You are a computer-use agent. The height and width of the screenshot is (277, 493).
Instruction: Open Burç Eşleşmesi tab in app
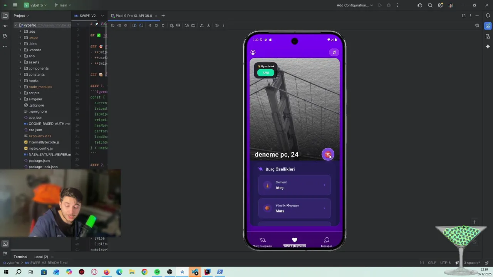[263, 242]
